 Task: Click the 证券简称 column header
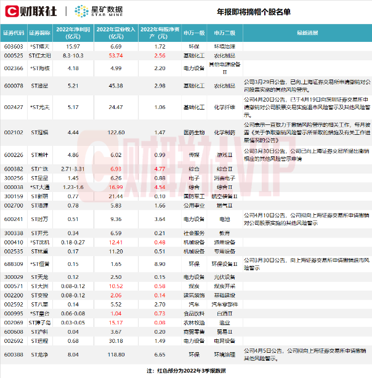click(x=40, y=33)
